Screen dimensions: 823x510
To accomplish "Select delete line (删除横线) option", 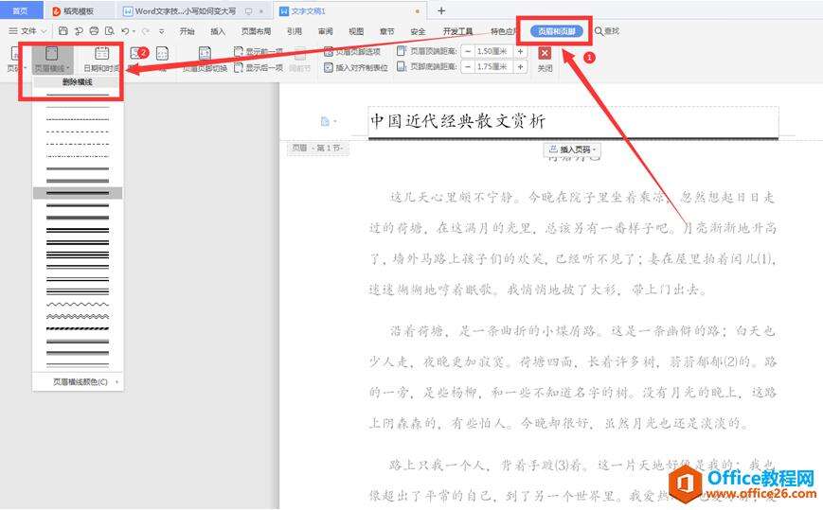I will (x=78, y=82).
